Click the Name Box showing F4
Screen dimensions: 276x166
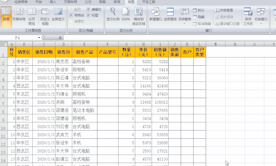coord(19,38)
